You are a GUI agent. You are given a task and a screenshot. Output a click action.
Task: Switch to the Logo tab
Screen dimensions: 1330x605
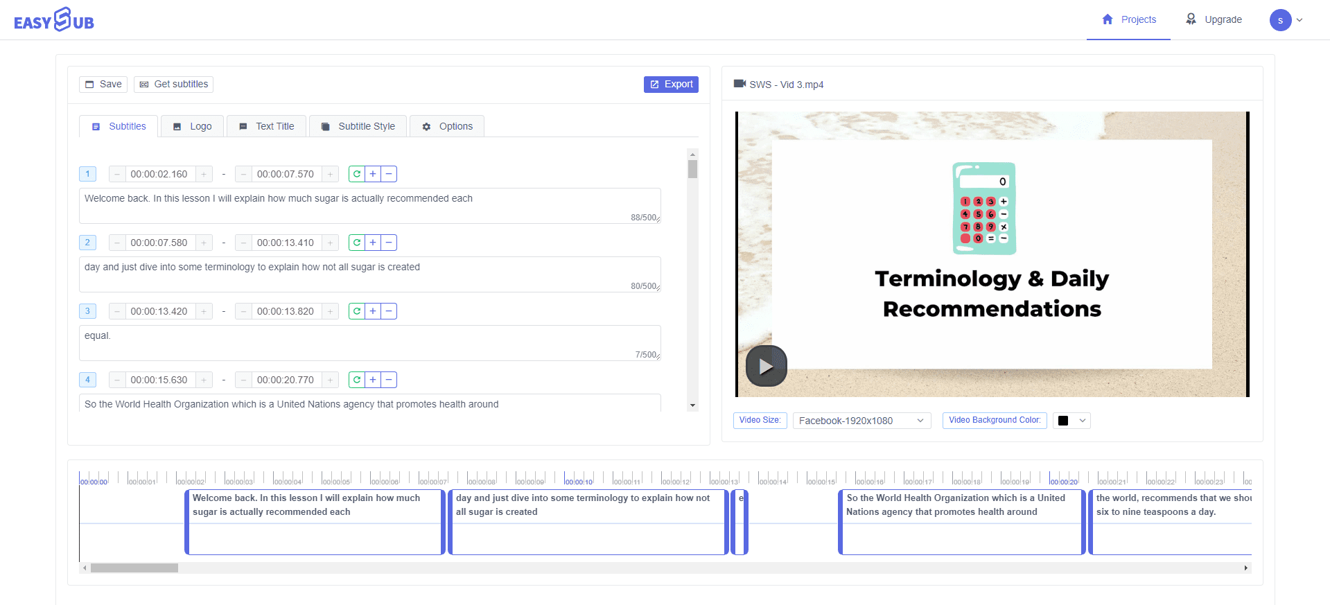click(192, 126)
